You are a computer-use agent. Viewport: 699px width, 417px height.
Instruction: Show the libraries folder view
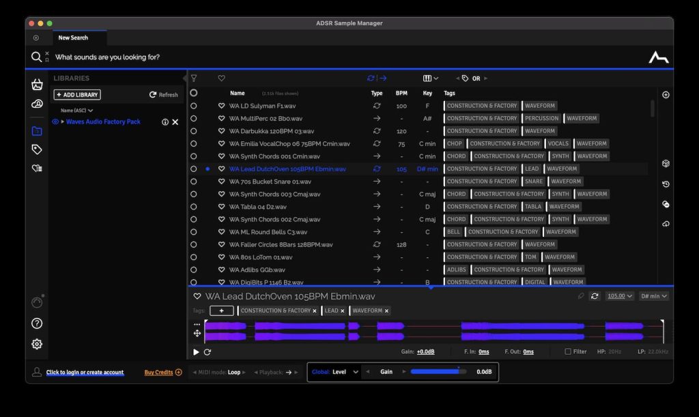pyautogui.click(x=37, y=131)
